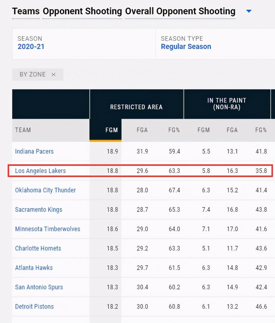
Task: Sort by In The Paint FGA column
Action: click(x=232, y=130)
